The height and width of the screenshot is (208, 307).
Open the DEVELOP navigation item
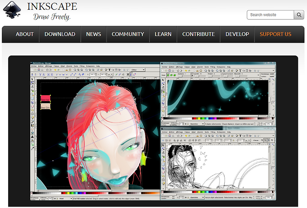237,34
